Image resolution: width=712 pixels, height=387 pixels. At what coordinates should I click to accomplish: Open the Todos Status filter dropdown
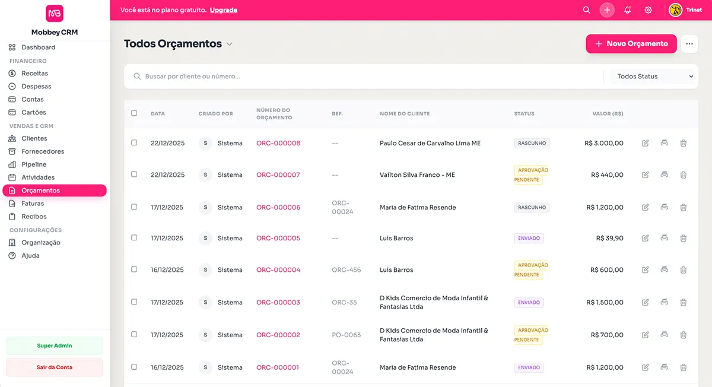[653, 76]
